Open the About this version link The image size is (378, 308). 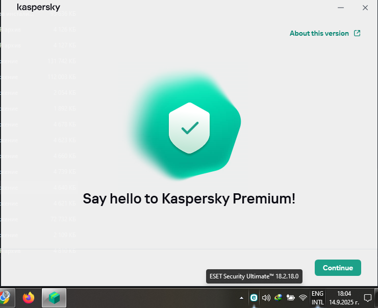tap(319, 33)
